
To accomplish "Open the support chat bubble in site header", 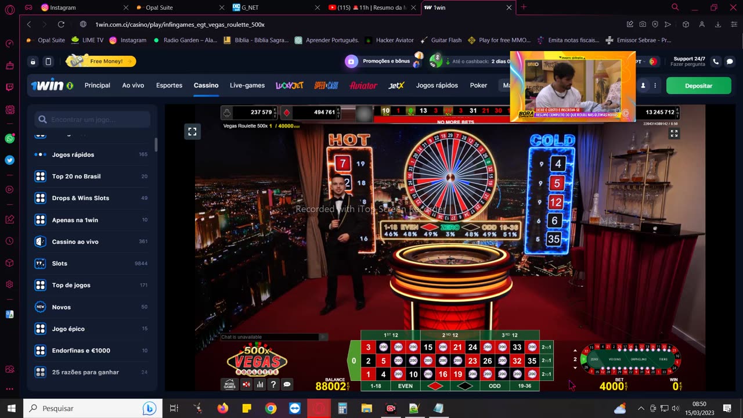I will click(730, 61).
